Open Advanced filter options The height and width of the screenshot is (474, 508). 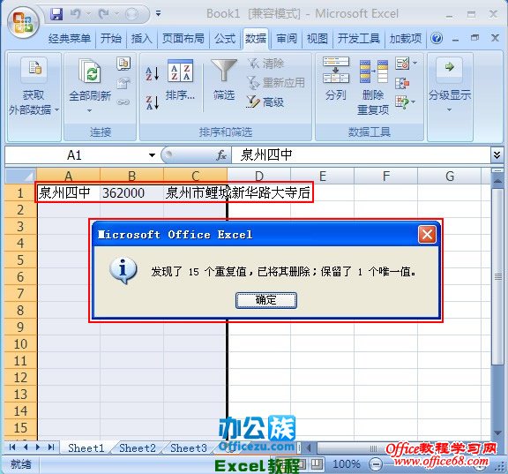(265, 102)
